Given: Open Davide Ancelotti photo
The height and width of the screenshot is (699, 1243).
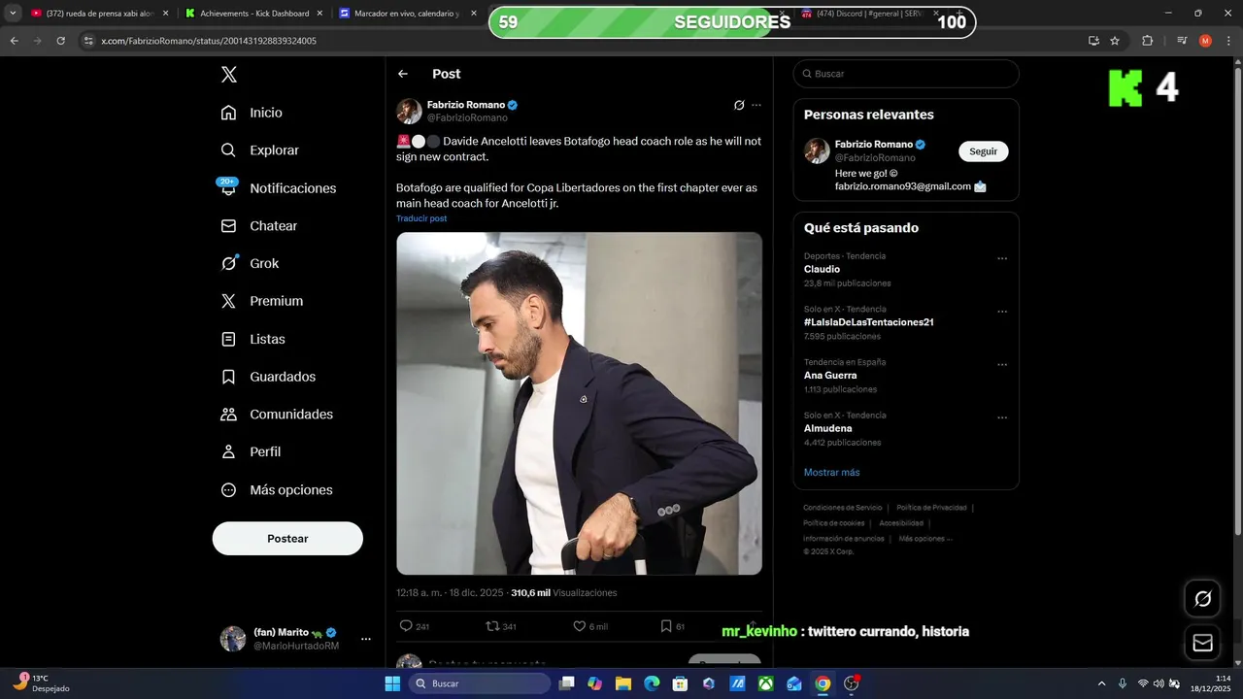Looking at the screenshot, I should (x=579, y=403).
